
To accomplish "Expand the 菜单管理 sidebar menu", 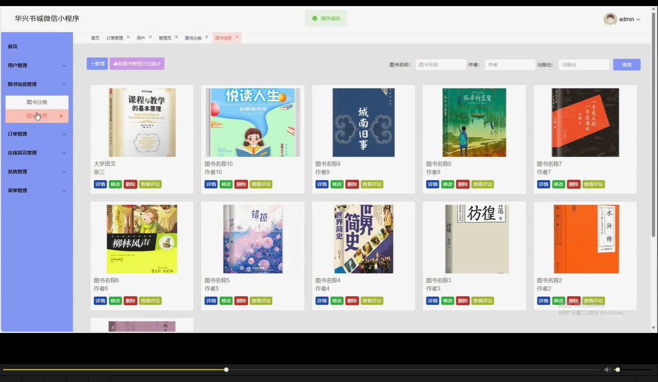I will [37, 191].
